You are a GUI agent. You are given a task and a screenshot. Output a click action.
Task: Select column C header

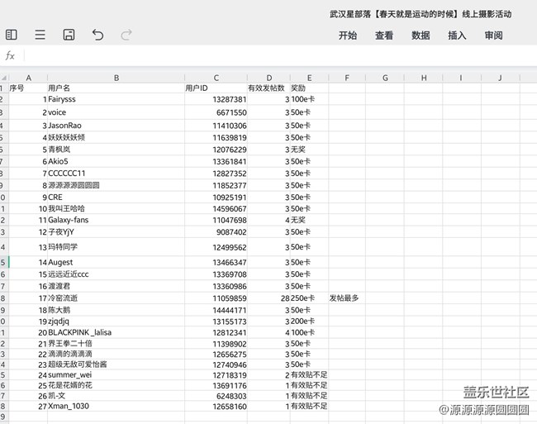tap(216, 78)
